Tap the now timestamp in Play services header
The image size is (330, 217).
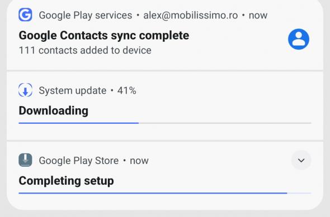258,16
